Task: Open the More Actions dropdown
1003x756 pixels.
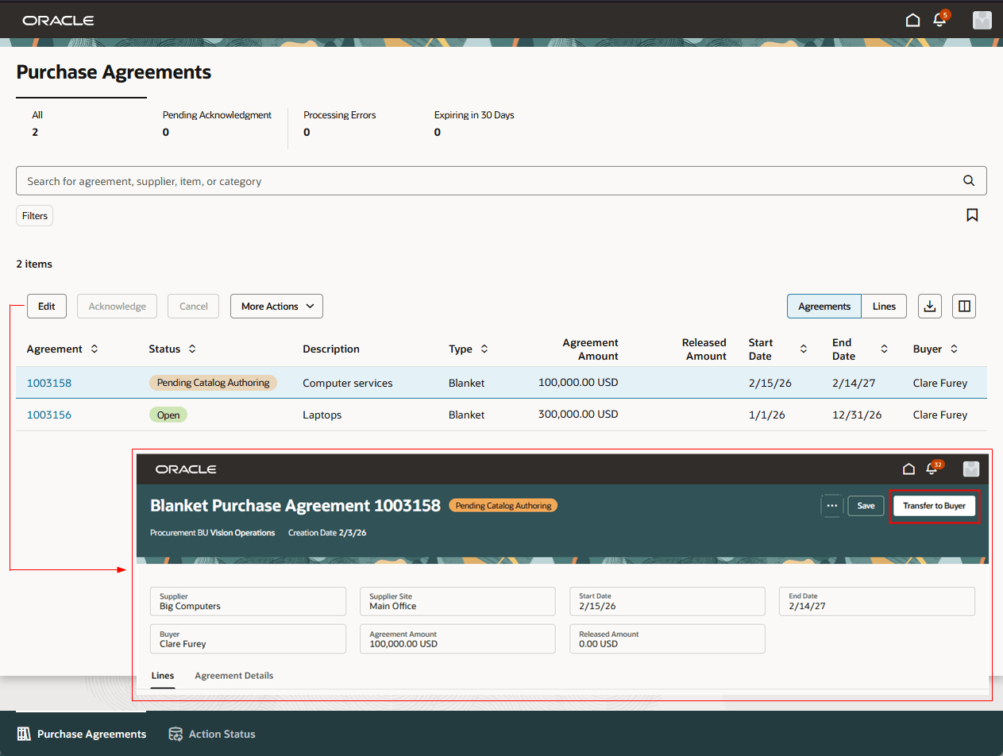Action: point(276,306)
